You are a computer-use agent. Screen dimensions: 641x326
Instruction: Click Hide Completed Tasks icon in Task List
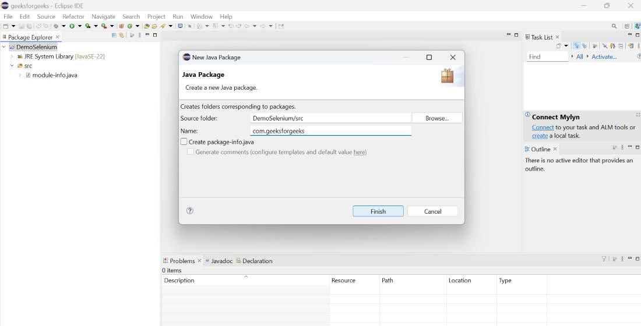(605, 46)
